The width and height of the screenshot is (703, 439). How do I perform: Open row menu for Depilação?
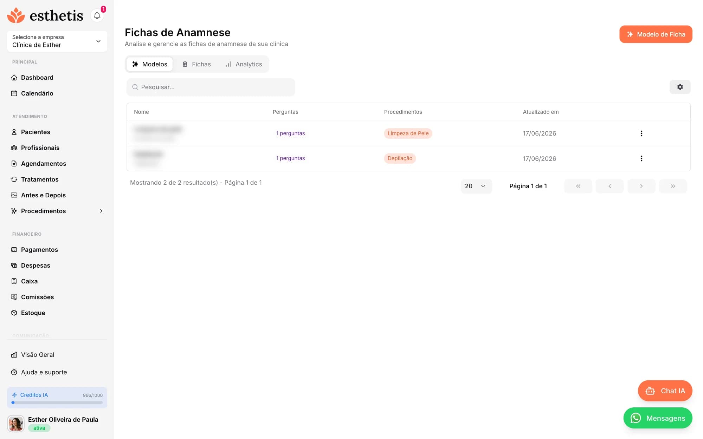click(641, 158)
